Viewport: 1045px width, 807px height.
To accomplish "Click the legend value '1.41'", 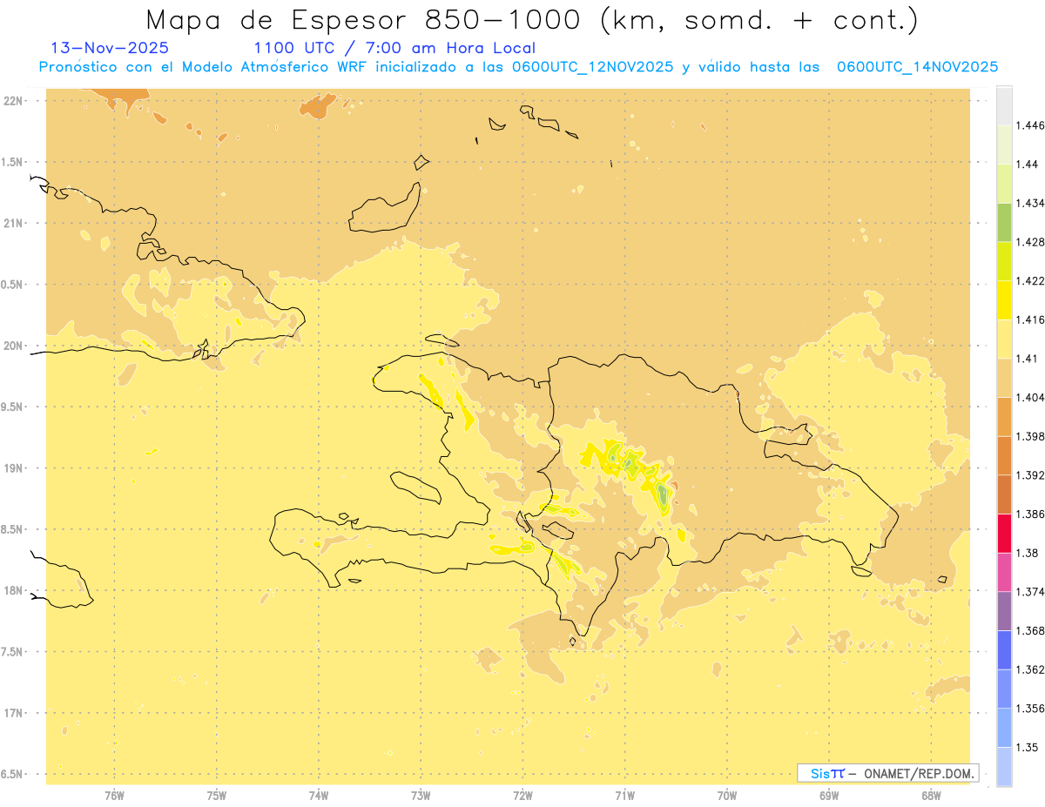I will [x=1028, y=359].
